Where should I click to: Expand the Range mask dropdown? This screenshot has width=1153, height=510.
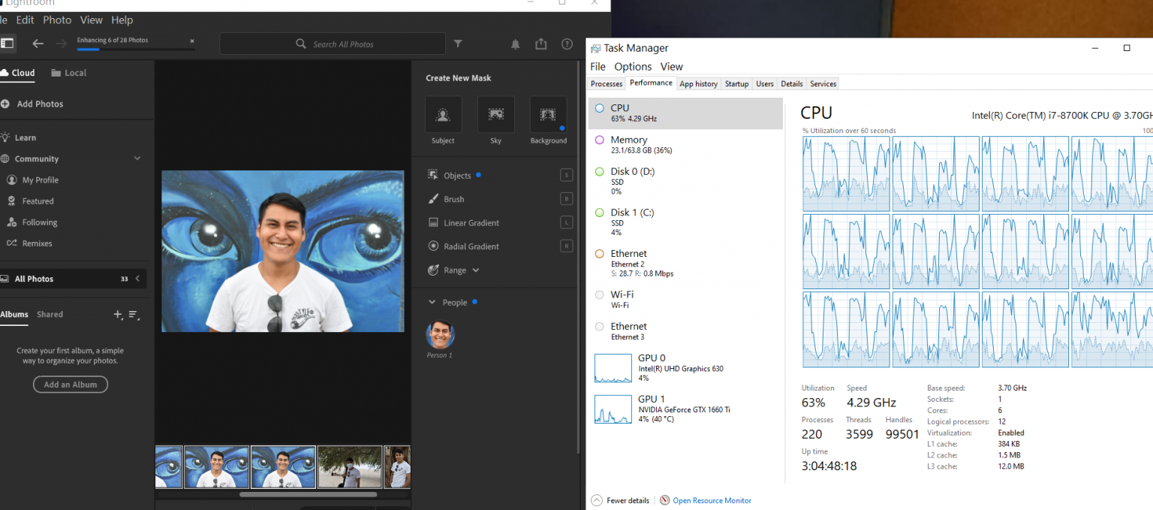pos(476,270)
